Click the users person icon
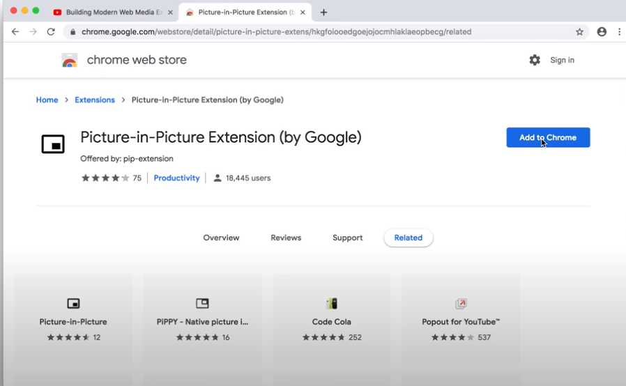 click(217, 178)
